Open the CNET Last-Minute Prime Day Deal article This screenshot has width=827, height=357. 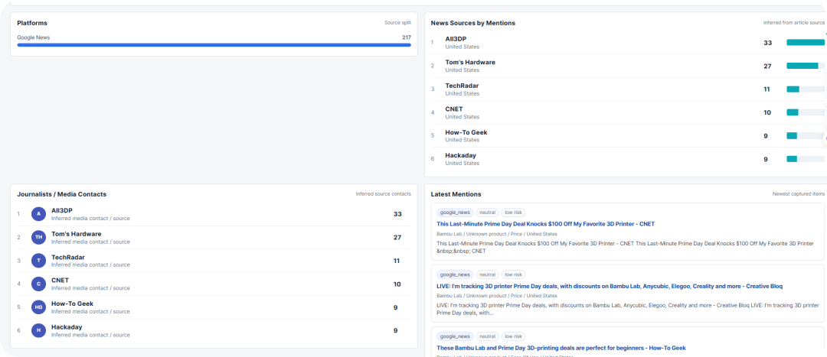[545, 224]
